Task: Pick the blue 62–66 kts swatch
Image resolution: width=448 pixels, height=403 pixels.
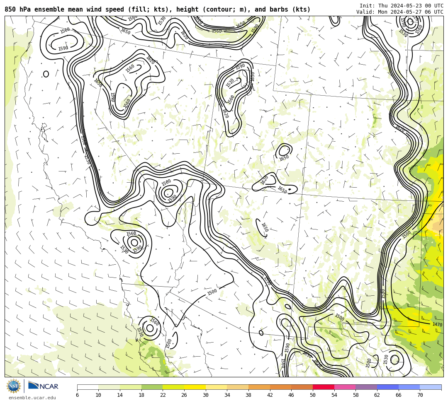Action: 388,387
